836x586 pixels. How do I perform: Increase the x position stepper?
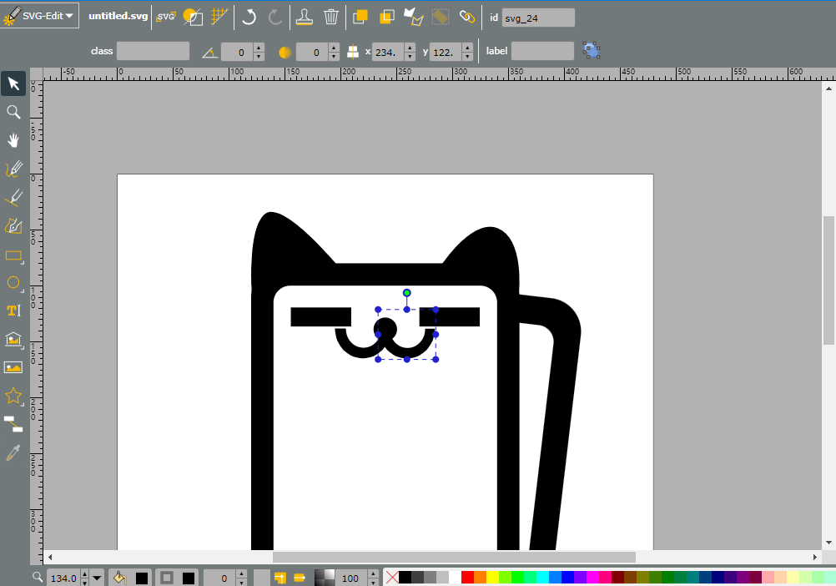(x=410, y=48)
